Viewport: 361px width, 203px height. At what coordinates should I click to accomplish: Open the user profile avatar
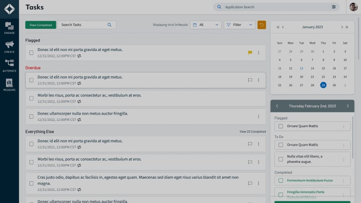353,7
